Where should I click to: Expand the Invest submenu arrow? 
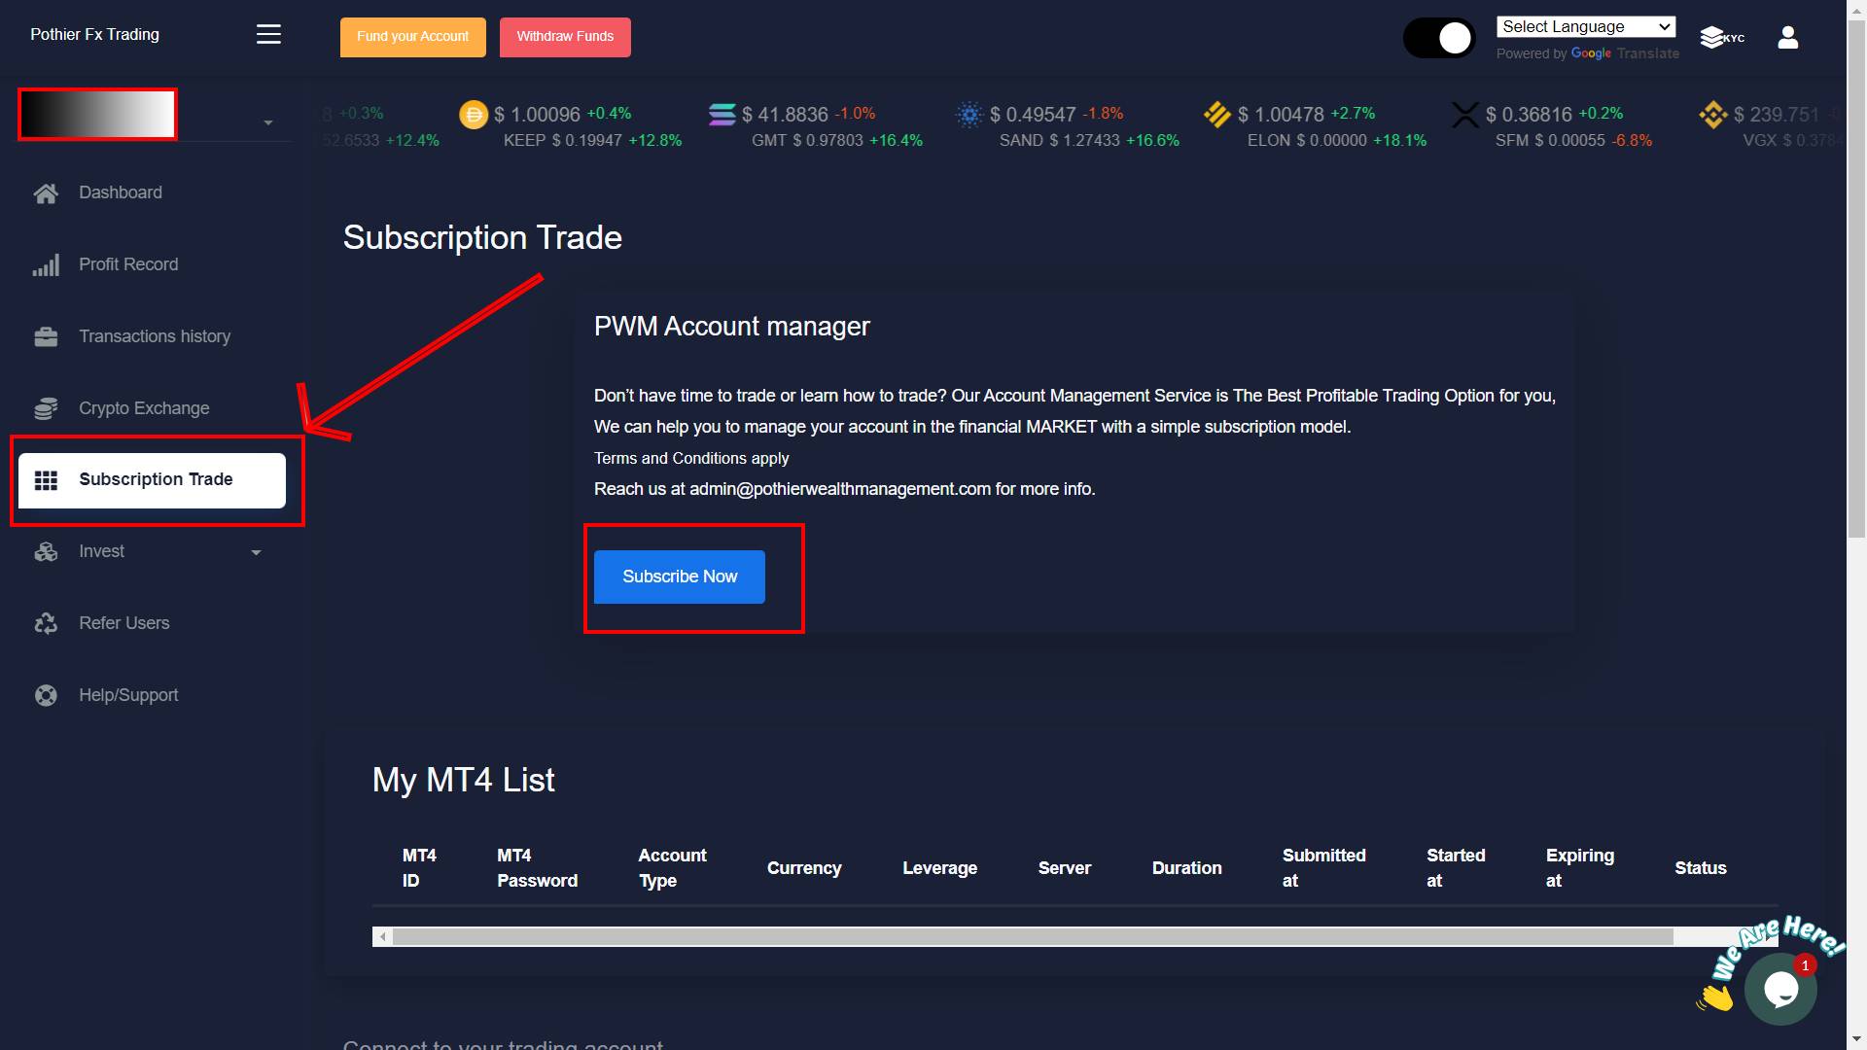256,553
